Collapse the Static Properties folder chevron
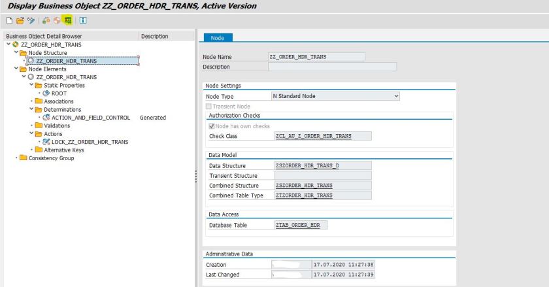This screenshot has width=549, height=287. pyautogui.click(x=31, y=85)
